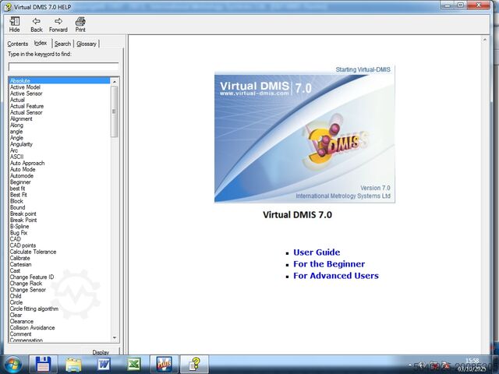Select Alignment in the index list
499x374 pixels.
pyautogui.click(x=22, y=119)
